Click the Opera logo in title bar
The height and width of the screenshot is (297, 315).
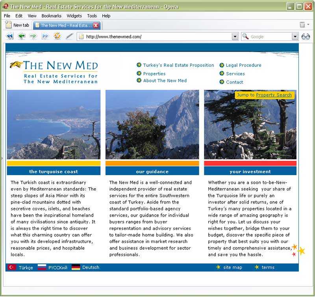[6, 6]
